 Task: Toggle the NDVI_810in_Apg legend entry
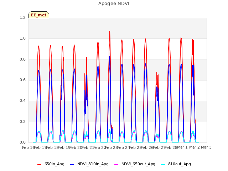click(x=89, y=164)
